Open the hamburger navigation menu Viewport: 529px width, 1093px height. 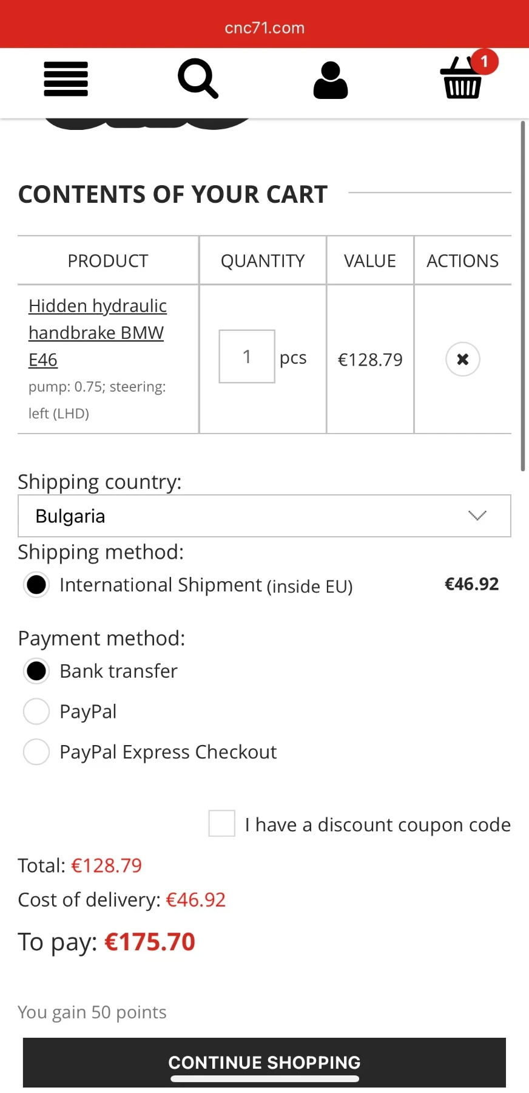click(x=66, y=79)
